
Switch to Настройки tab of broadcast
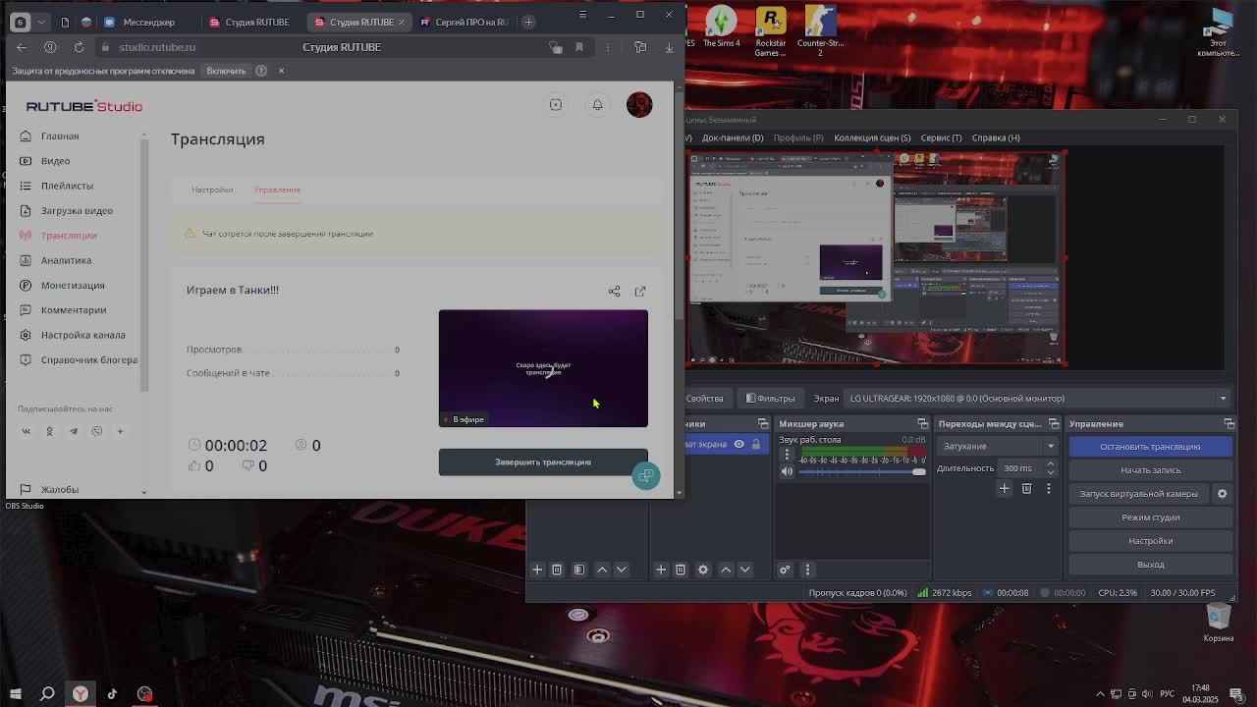pyautogui.click(x=212, y=190)
